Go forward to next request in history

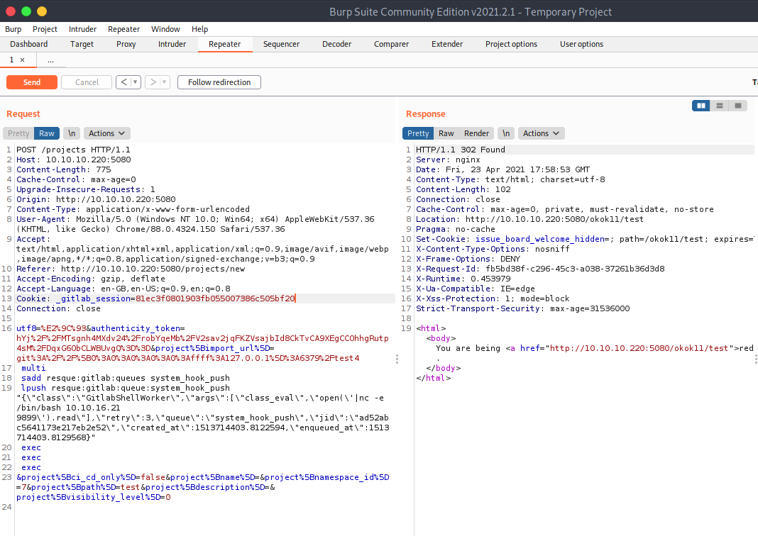tap(153, 82)
